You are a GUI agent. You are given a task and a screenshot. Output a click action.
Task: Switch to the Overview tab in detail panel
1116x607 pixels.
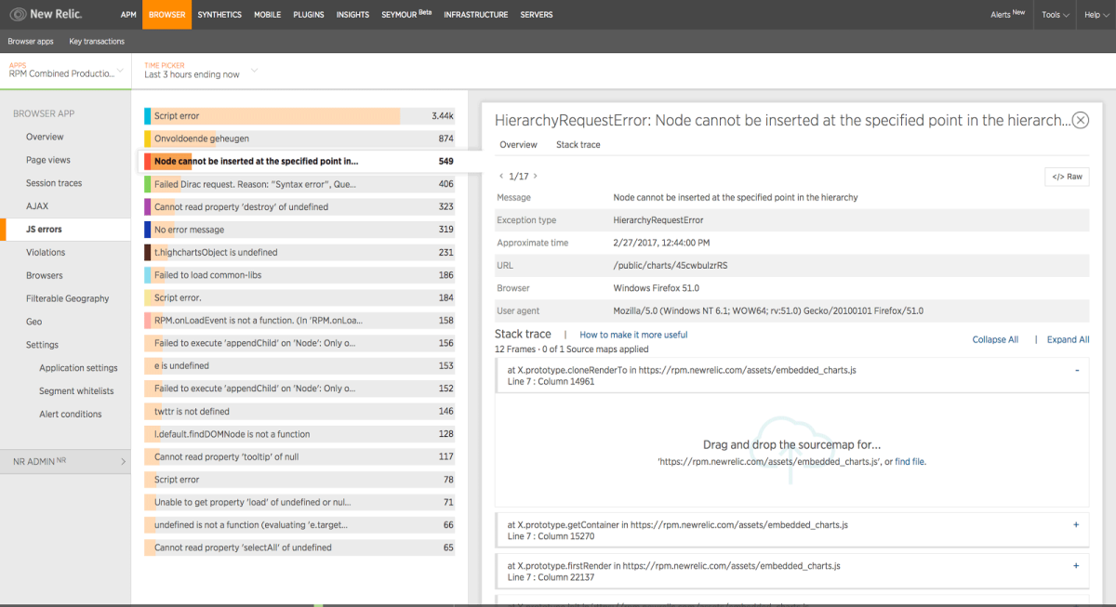coord(519,145)
